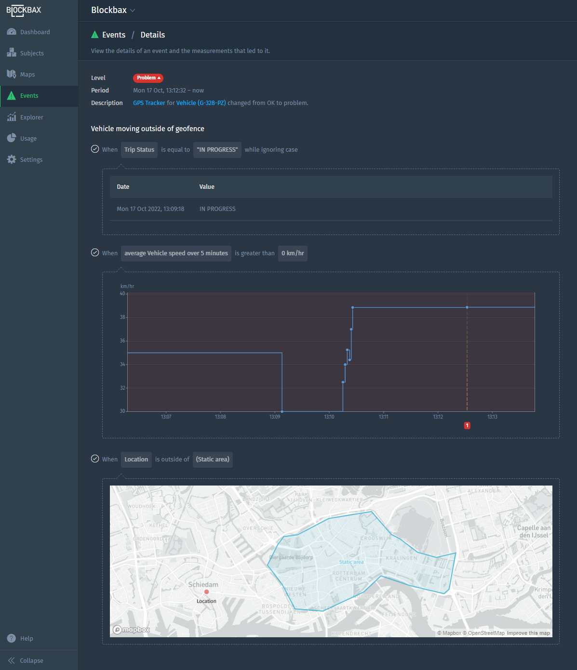Click the Help question mark icon
577x670 pixels.
tap(12, 638)
